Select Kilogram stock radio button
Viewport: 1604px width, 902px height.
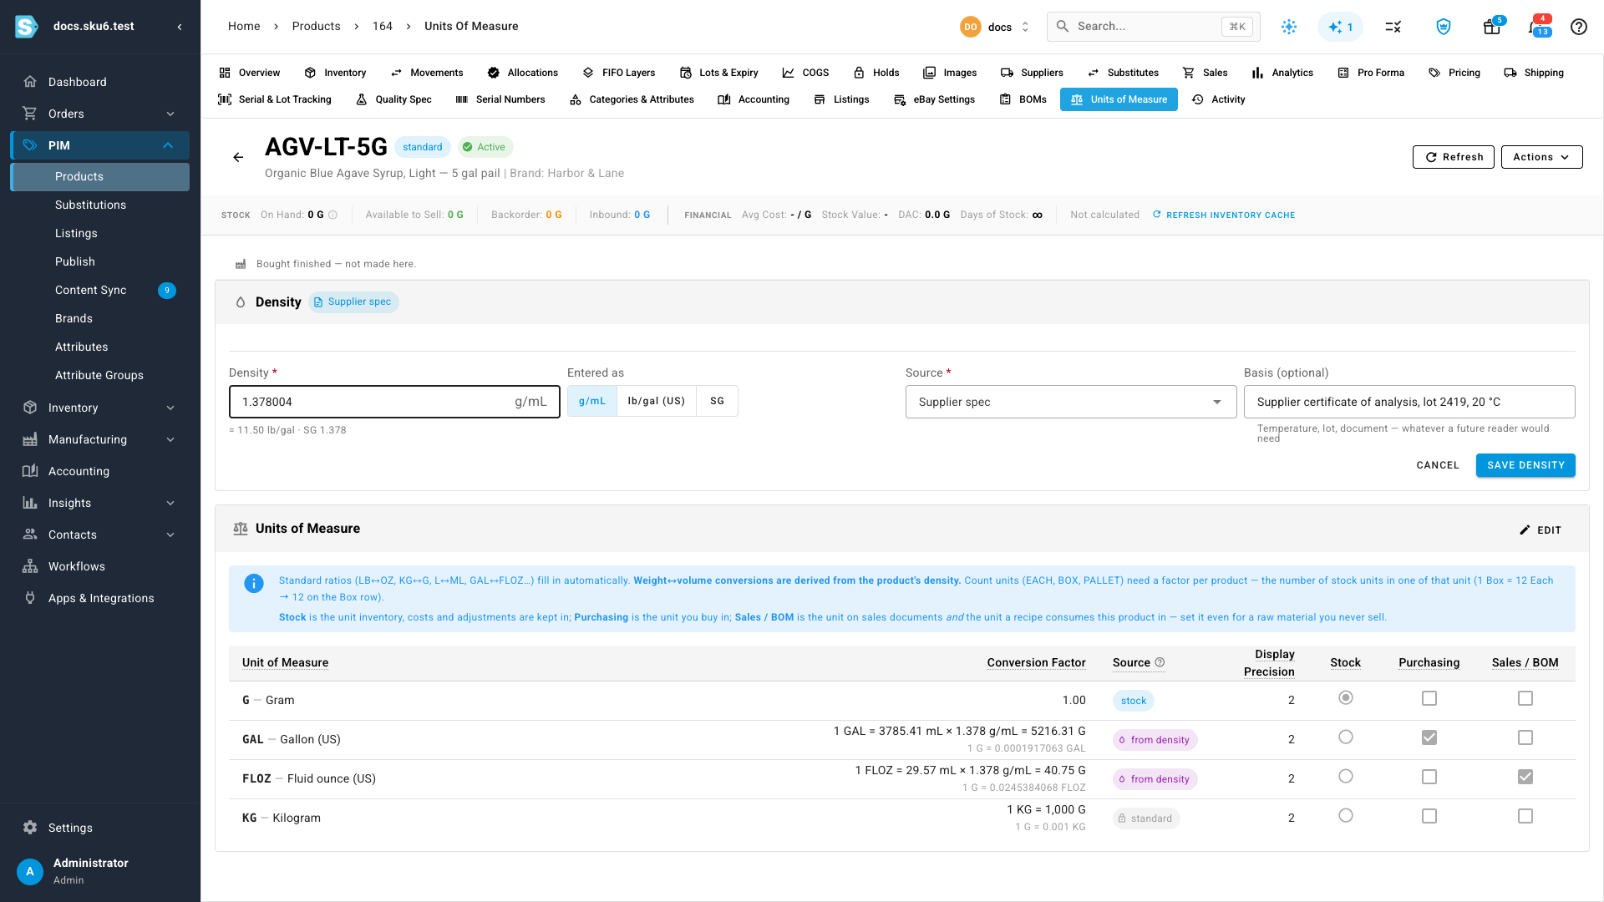point(1345,816)
